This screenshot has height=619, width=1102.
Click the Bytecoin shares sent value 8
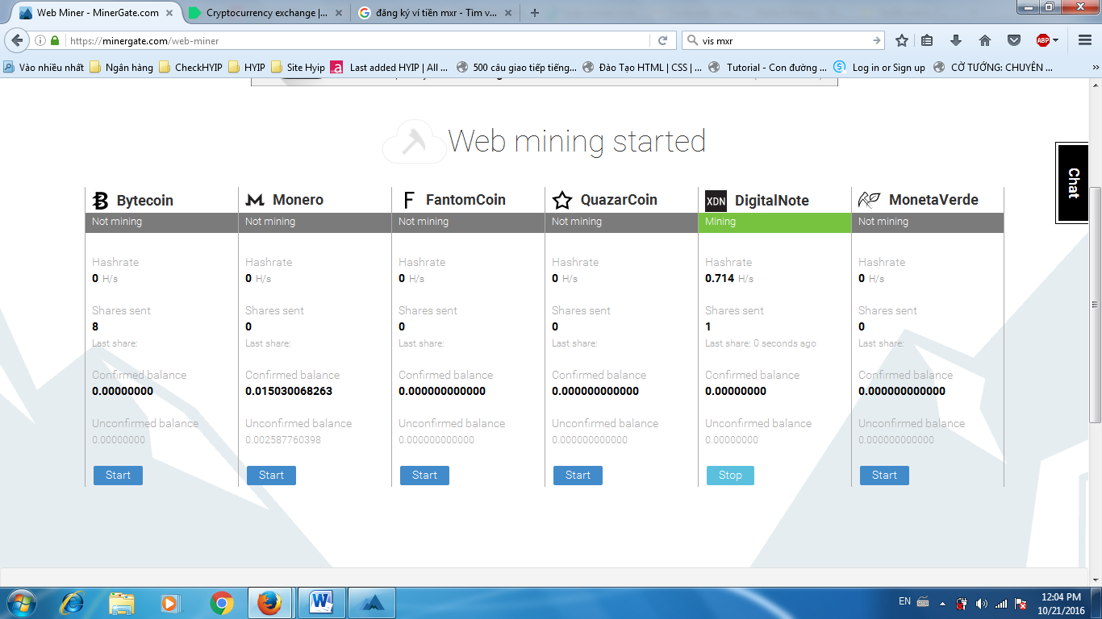(95, 326)
